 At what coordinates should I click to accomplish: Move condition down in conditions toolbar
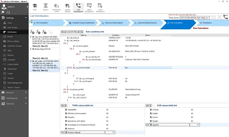[x=82, y=32]
